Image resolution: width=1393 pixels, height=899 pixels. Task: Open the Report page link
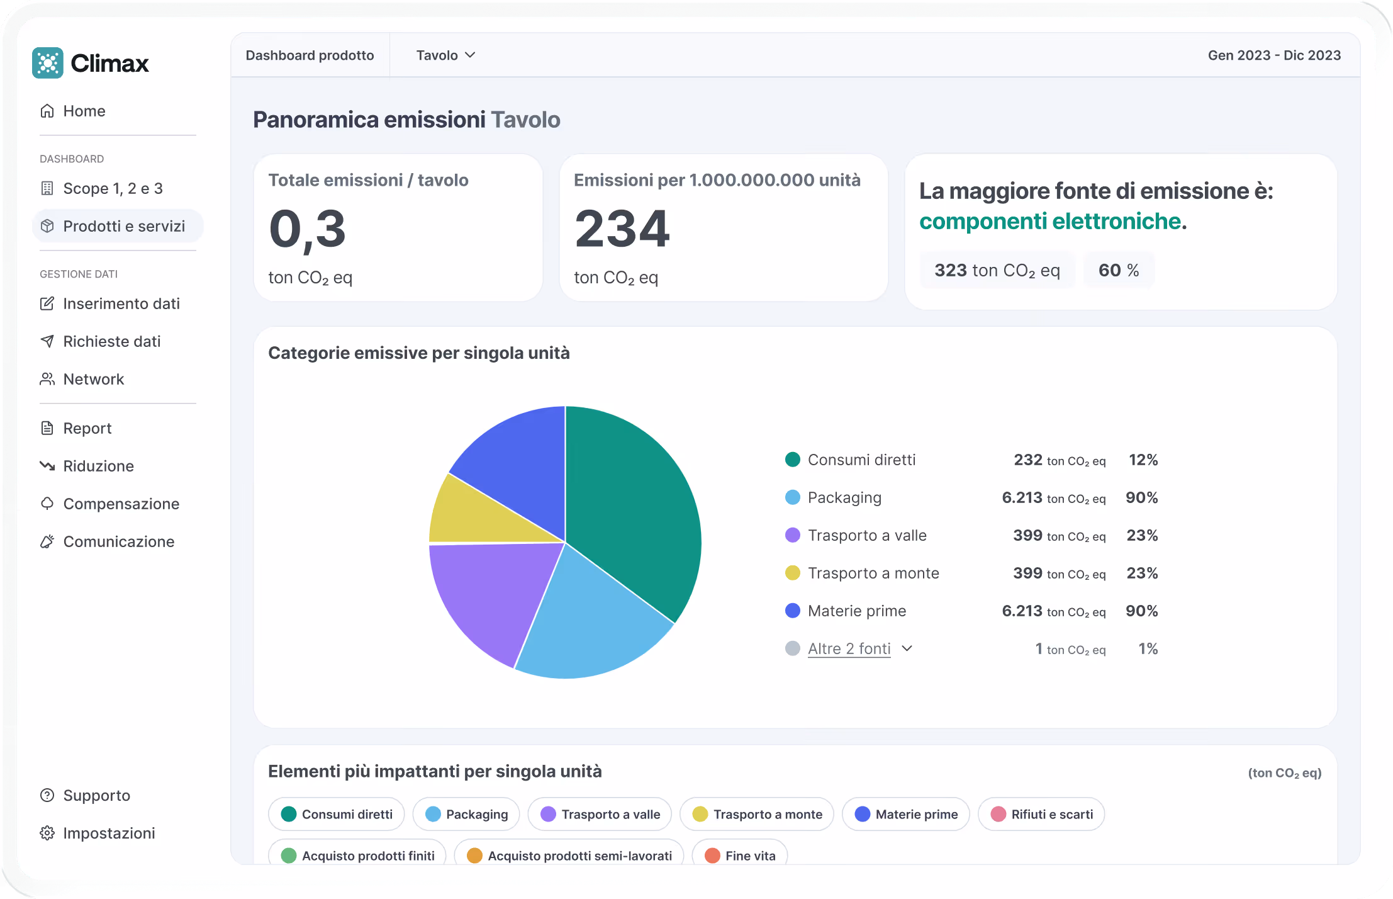click(87, 428)
